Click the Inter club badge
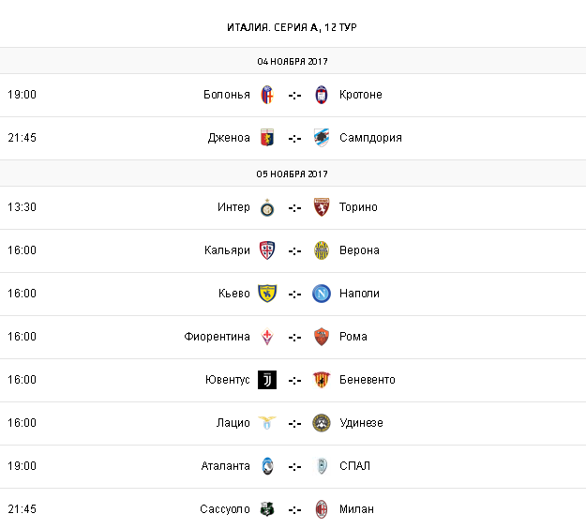 267,207
